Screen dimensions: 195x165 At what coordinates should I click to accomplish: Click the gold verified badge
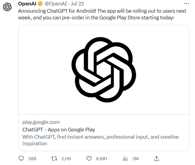click(x=40, y=4)
